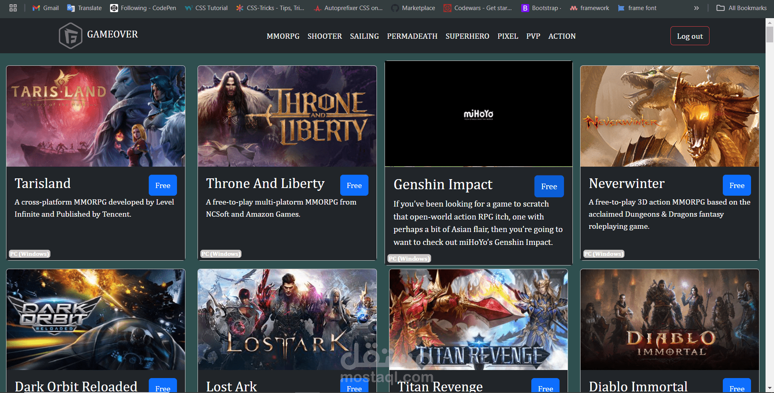Select the SAILING category
This screenshot has height=393, width=774.
[x=364, y=36]
